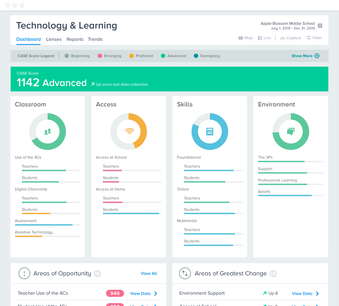This screenshot has height=306, width=339.
Task: Click View Data next to Teacher Use of the 4Cs
Action: (x=140, y=293)
